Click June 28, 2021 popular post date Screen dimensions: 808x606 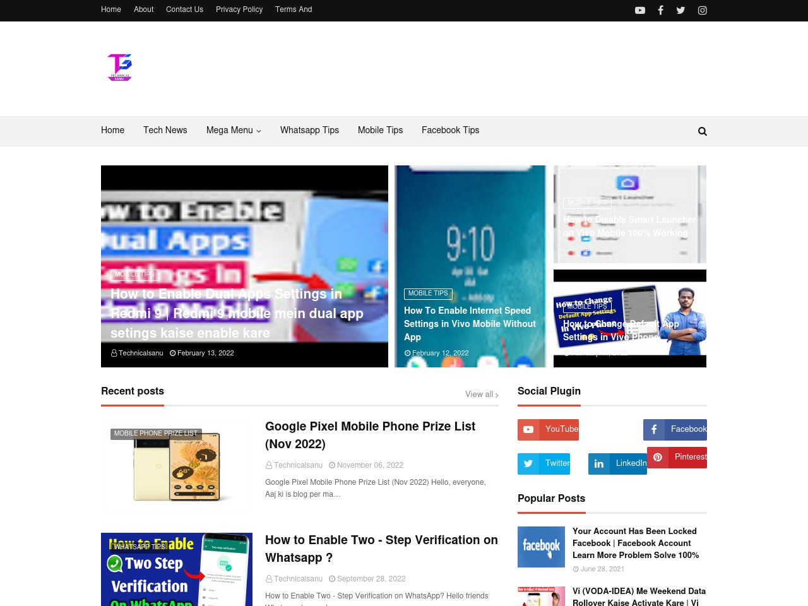coord(598,569)
